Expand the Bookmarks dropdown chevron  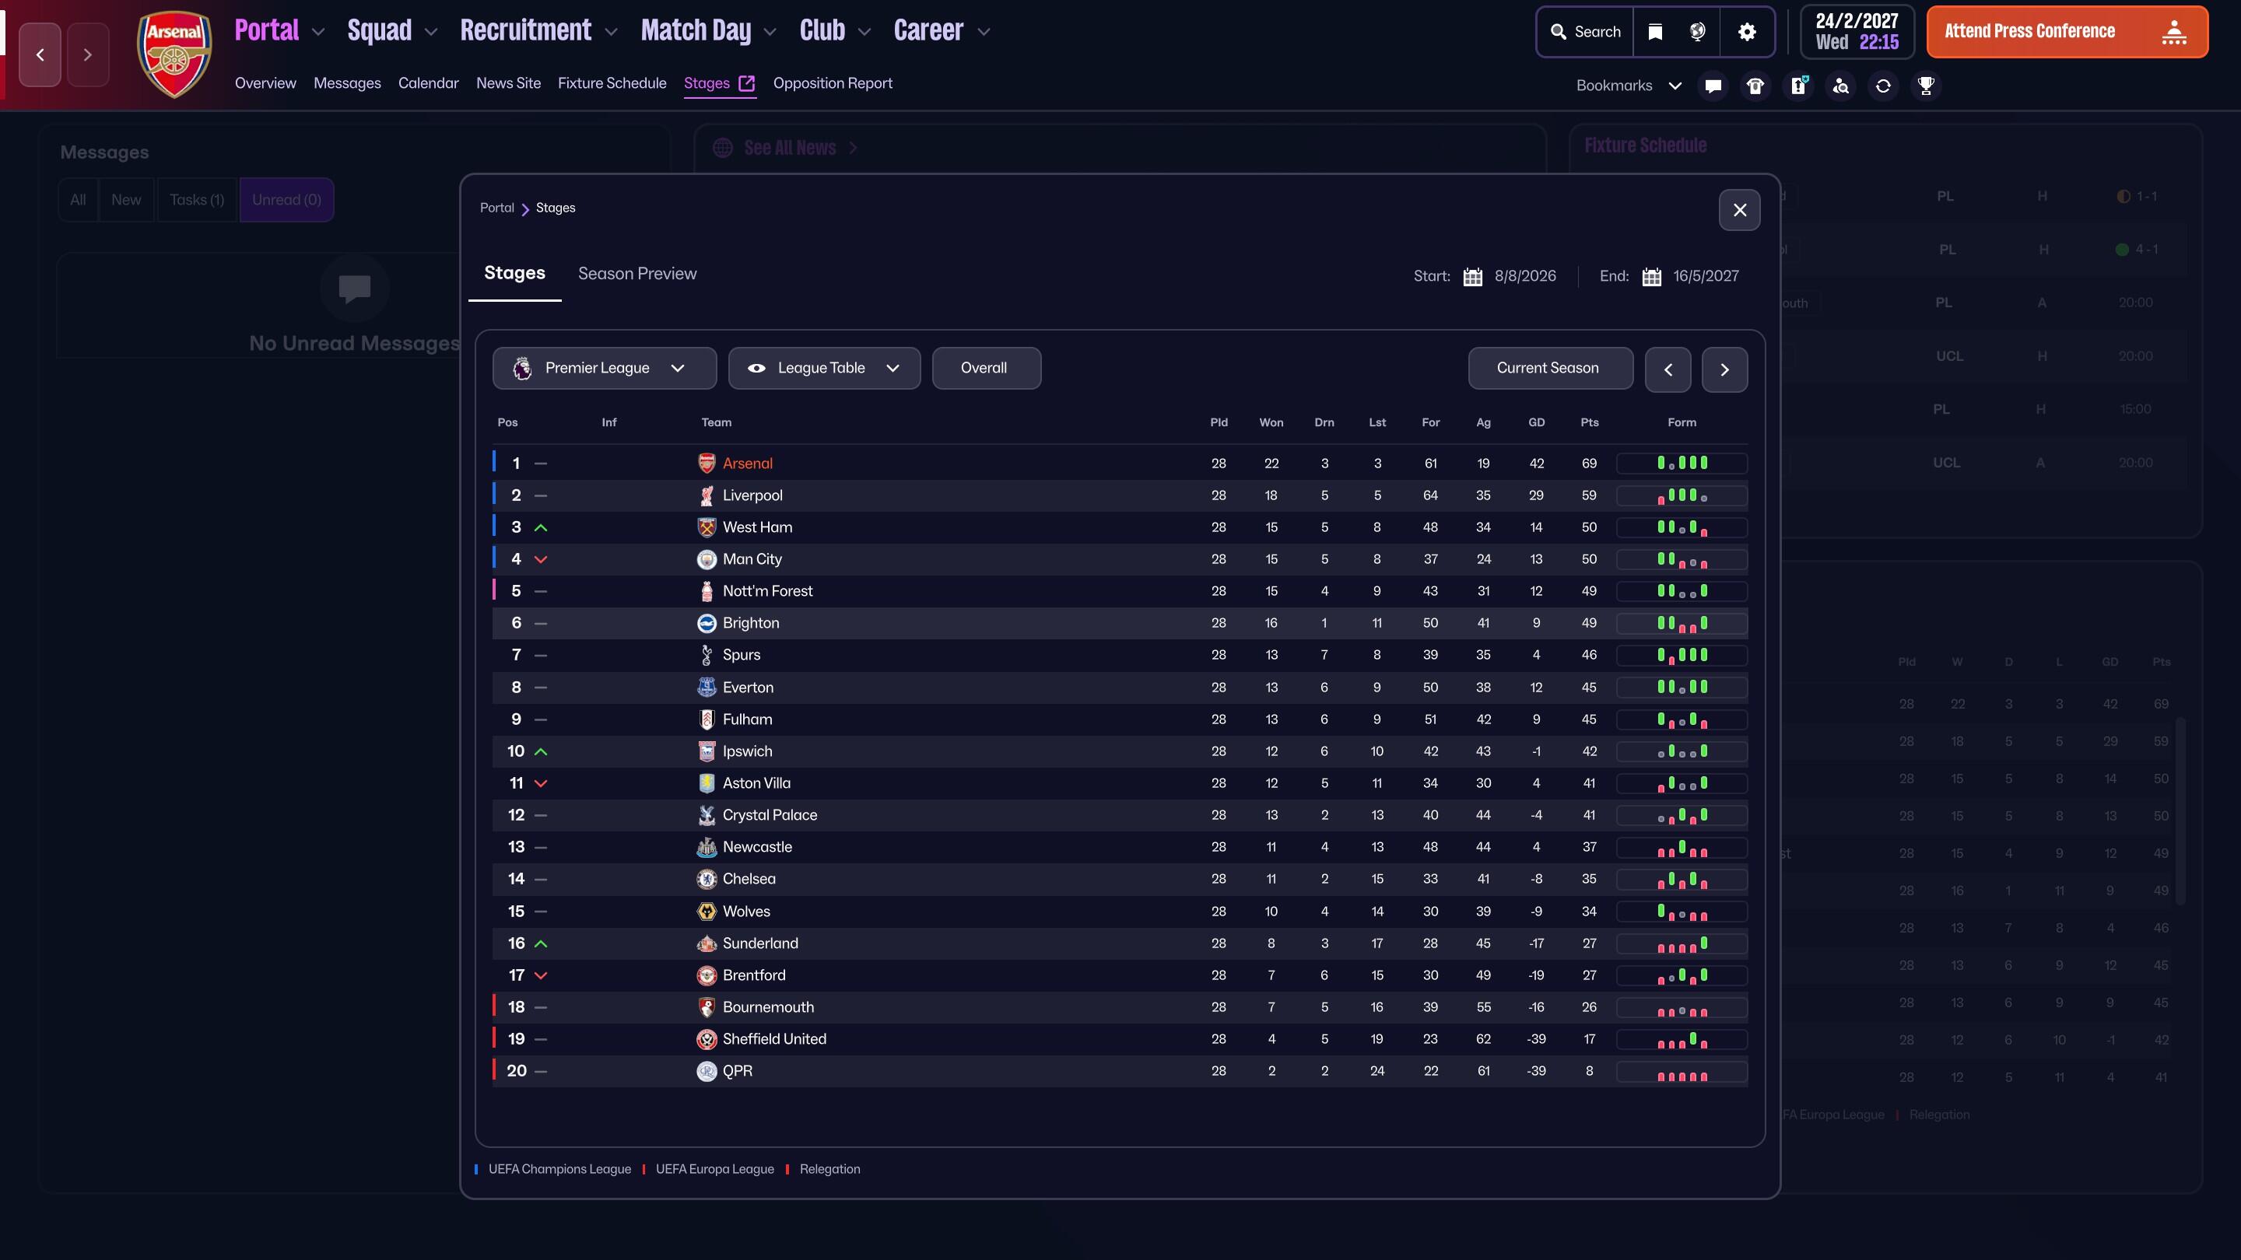1674,86
